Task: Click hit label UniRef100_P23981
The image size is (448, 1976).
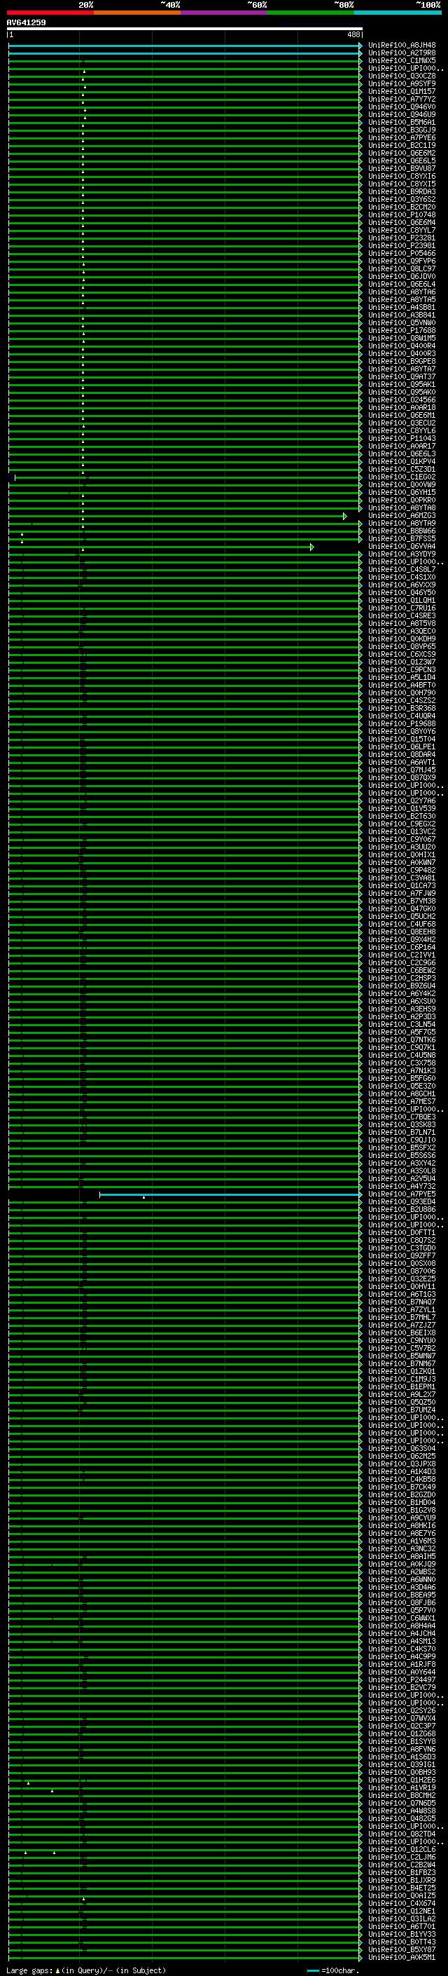Action: coord(402,245)
